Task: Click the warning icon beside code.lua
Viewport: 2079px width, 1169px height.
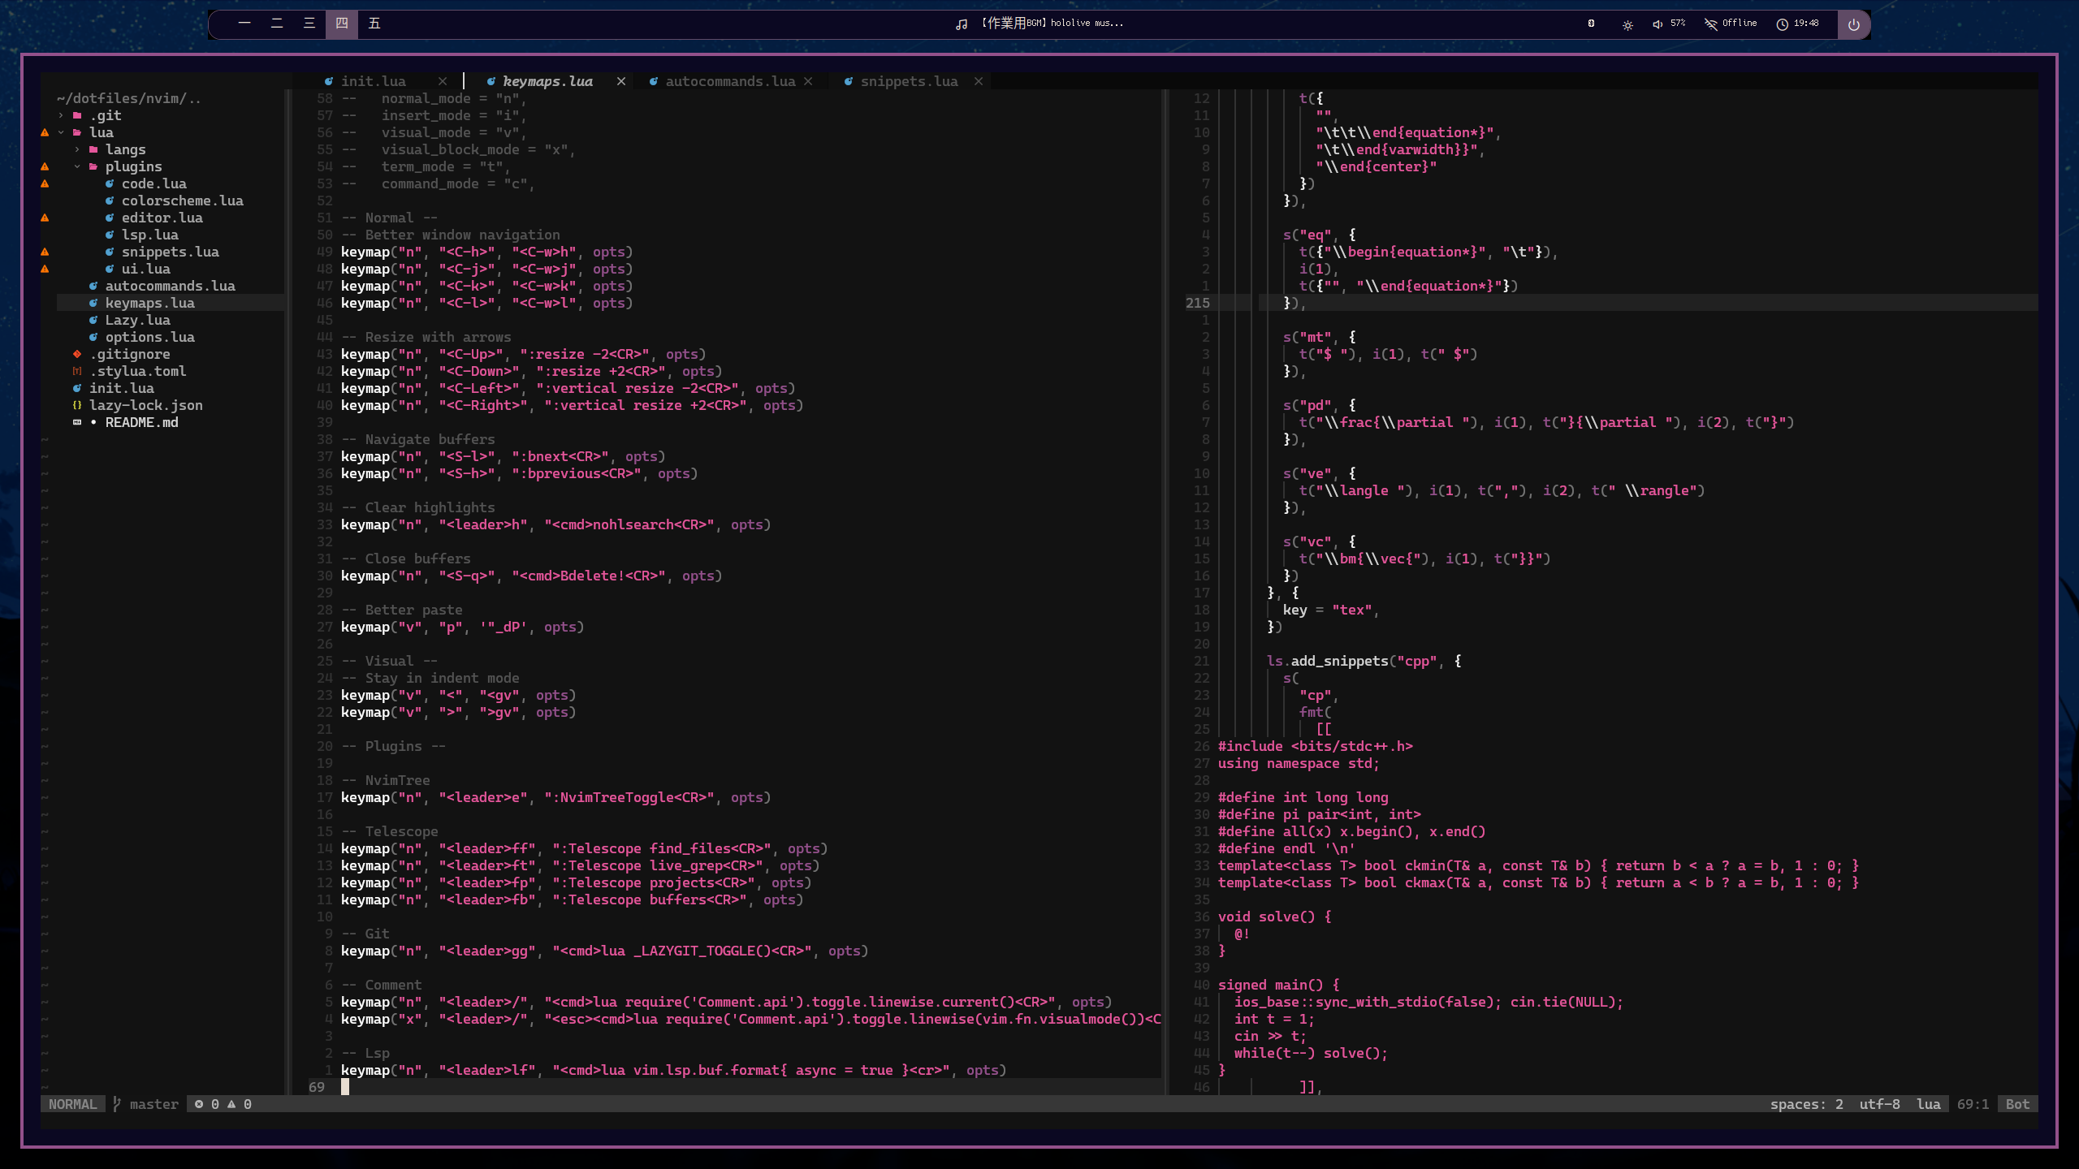Action: [45, 183]
